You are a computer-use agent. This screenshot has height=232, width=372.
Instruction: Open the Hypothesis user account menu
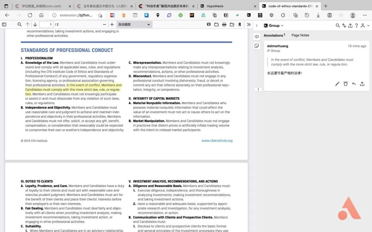(x=364, y=25)
